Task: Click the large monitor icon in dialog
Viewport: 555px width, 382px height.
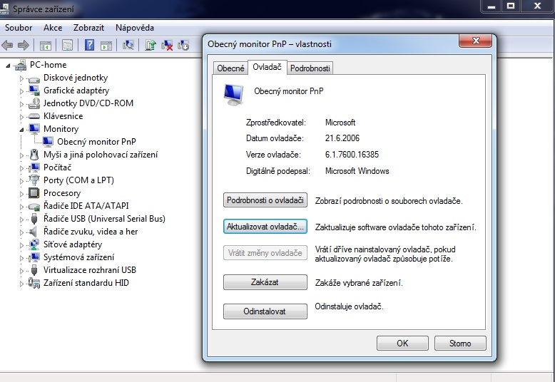Action: (233, 95)
